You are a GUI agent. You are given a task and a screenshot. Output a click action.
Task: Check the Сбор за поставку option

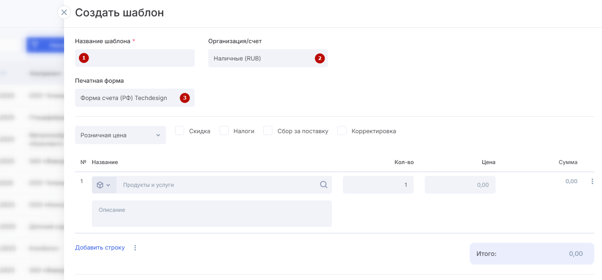coord(268,131)
